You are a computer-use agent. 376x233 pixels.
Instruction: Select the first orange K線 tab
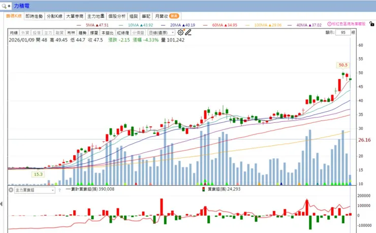pyautogui.click(x=14, y=16)
